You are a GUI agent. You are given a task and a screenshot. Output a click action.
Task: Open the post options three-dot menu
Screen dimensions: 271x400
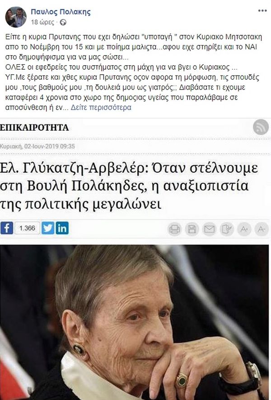pyautogui.click(x=262, y=11)
